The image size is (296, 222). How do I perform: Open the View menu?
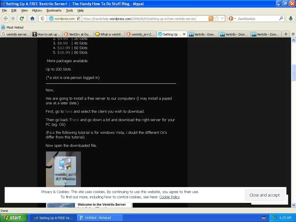[24, 11]
